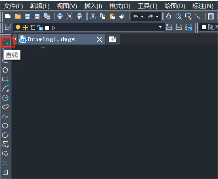Image resolution: width=218 pixels, height=179 pixels.
Task: Open the 格式(O) menu
Action: 119,6
